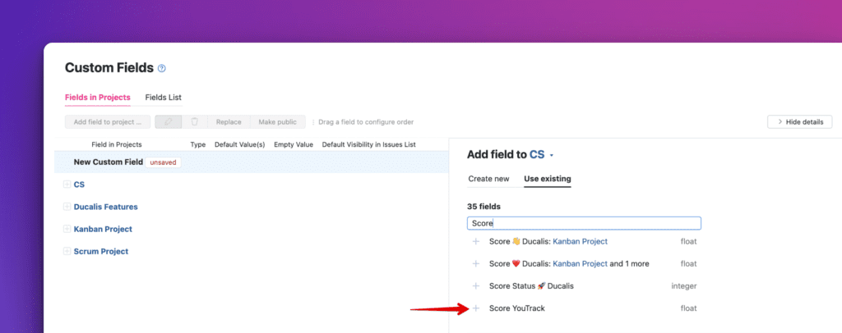Switch to the Fields List tab
Viewport: 842px width, 333px height.
pyautogui.click(x=163, y=98)
